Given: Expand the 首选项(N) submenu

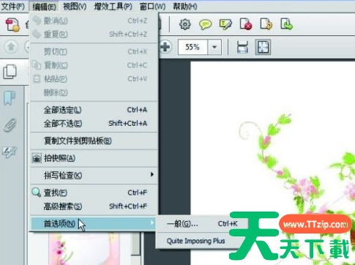Looking at the screenshot, I should (94, 223).
